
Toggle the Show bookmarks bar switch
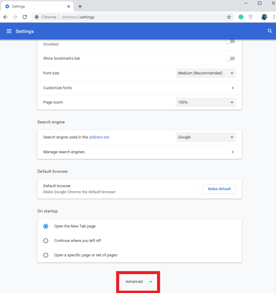230,59
